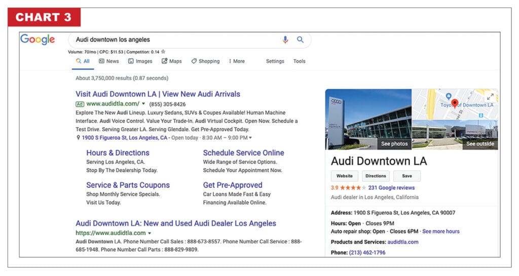Open Schedule Service Online sitelink
519x276 pixels.
pos(244,153)
